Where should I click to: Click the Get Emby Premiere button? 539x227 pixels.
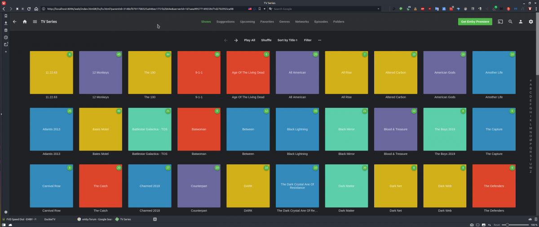point(475,21)
